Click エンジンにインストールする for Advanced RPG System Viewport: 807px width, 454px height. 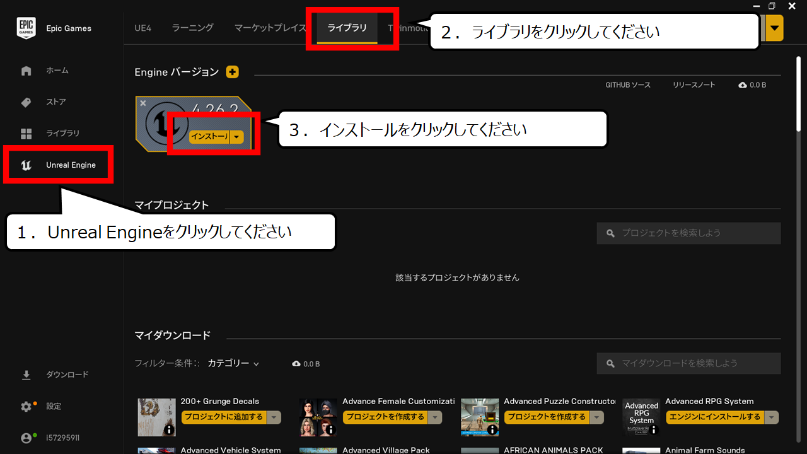click(x=715, y=417)
